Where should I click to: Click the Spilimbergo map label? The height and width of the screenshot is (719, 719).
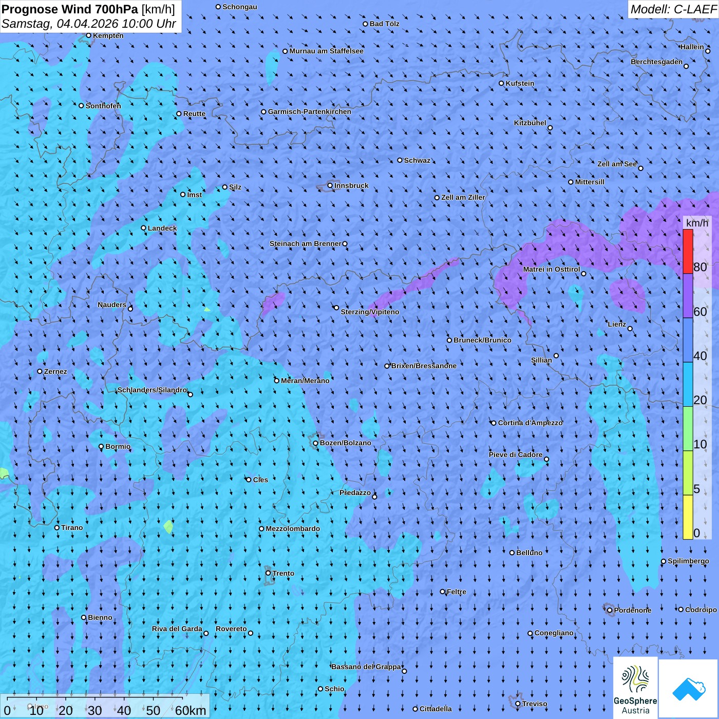(x=688, y=561)
